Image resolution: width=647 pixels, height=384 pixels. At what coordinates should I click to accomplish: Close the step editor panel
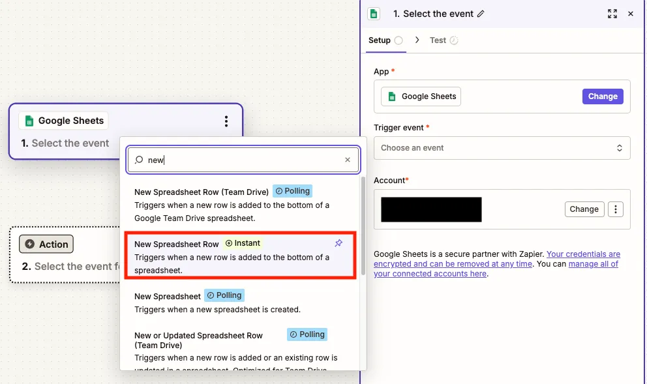pos(631,14)
